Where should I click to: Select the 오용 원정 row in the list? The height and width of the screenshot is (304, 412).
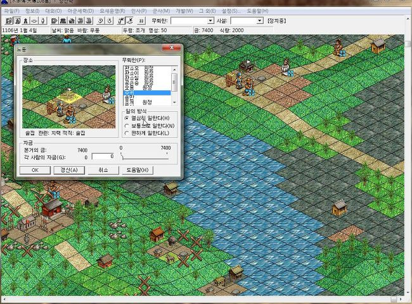point(147,88)
